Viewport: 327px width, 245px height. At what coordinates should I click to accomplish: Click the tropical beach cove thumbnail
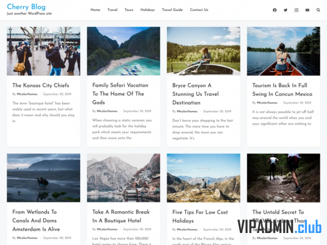point(124,51)
